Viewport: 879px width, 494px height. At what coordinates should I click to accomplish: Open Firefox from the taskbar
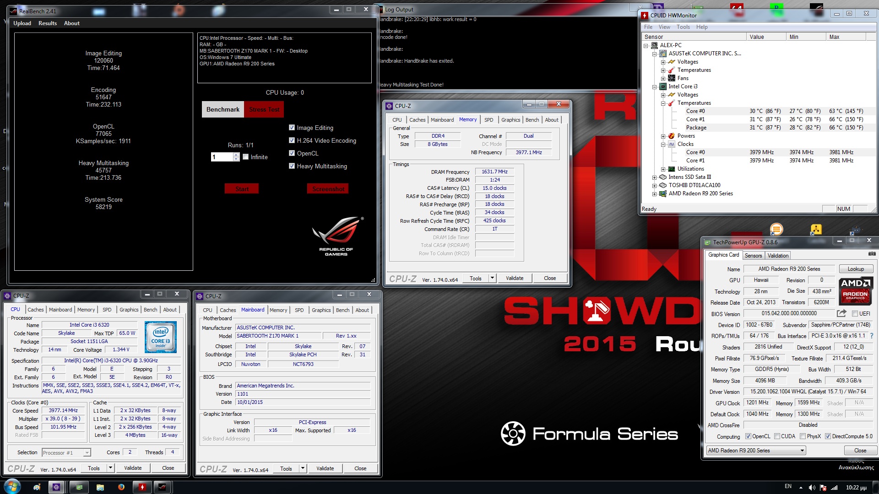pyautogui.click(x=121, y=487)
